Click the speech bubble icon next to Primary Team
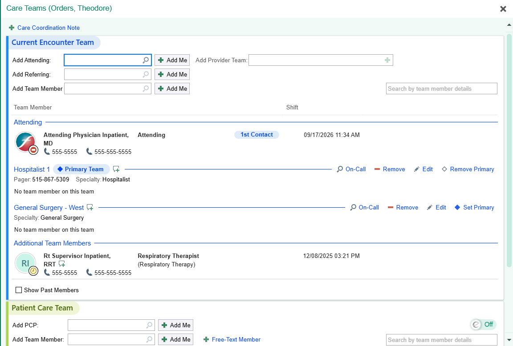Screen dimensions: 513x346 point(116,169)
